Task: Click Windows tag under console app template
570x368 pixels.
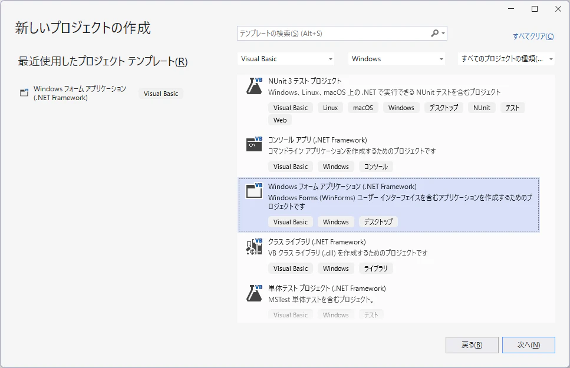Action: (x=335, y=167)
